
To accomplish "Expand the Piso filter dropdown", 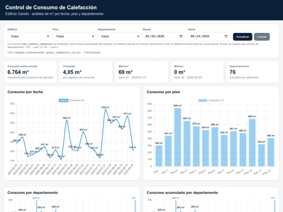I will click(74, 37).
